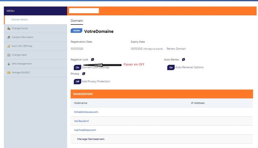The image size is (258, 148).
Task: Click the Privacy info icon
Action: click(84, 74)
